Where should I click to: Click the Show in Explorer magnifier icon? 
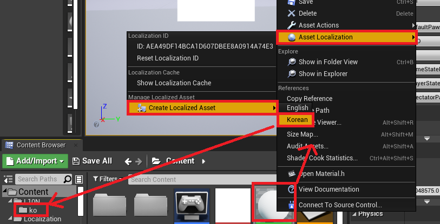pos(291,74)
